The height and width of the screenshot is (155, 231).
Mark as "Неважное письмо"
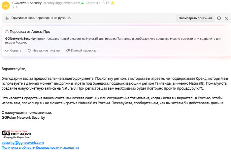coord(44,50)
